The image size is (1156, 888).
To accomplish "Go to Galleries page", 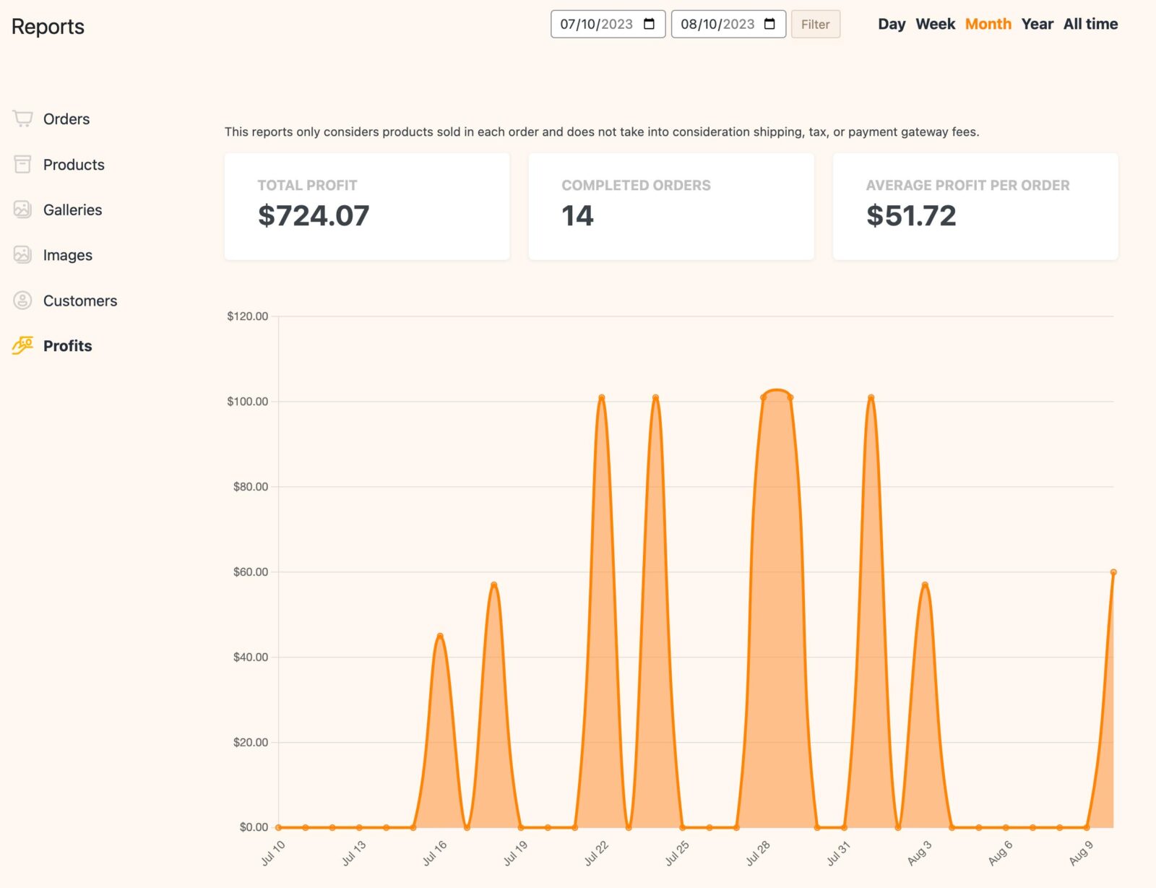I will pyautogui.click(x=72, y=210).
